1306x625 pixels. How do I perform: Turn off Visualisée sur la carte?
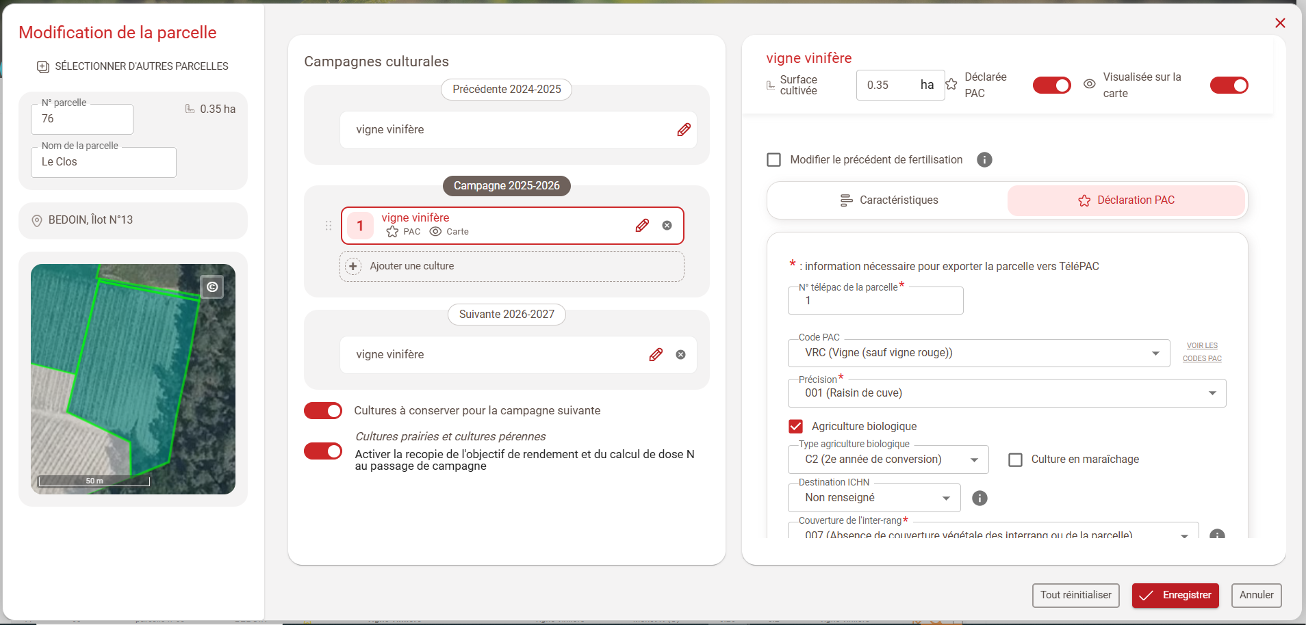[1229, 85]
